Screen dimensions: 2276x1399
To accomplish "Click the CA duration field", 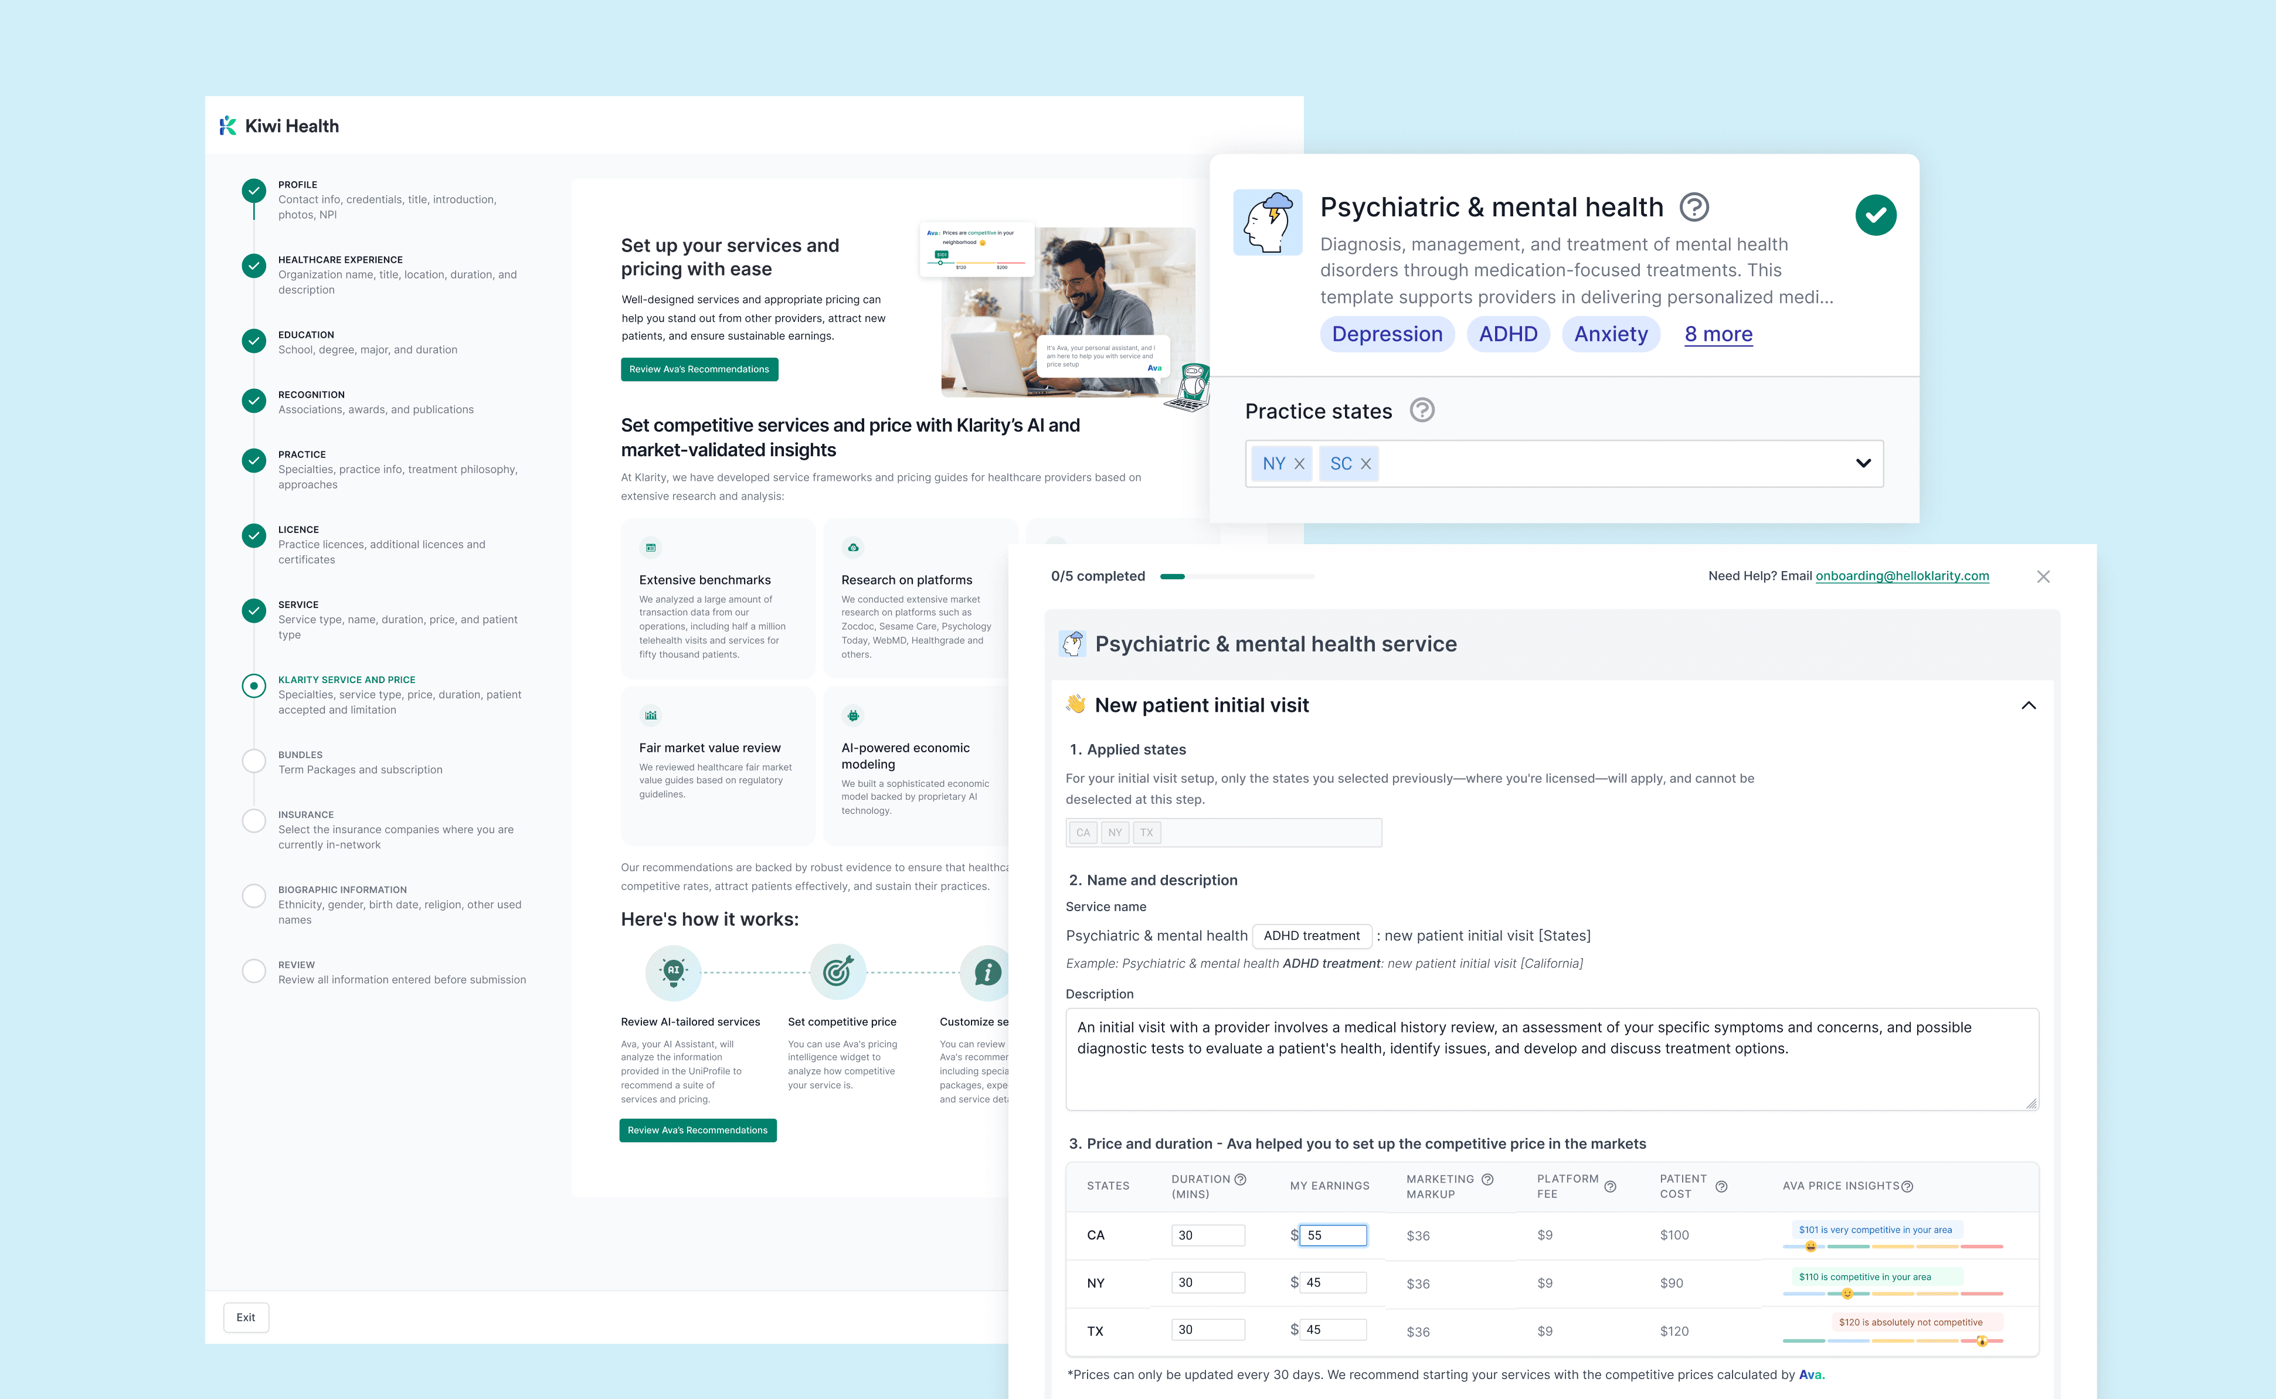I will click(1208, 1235).
